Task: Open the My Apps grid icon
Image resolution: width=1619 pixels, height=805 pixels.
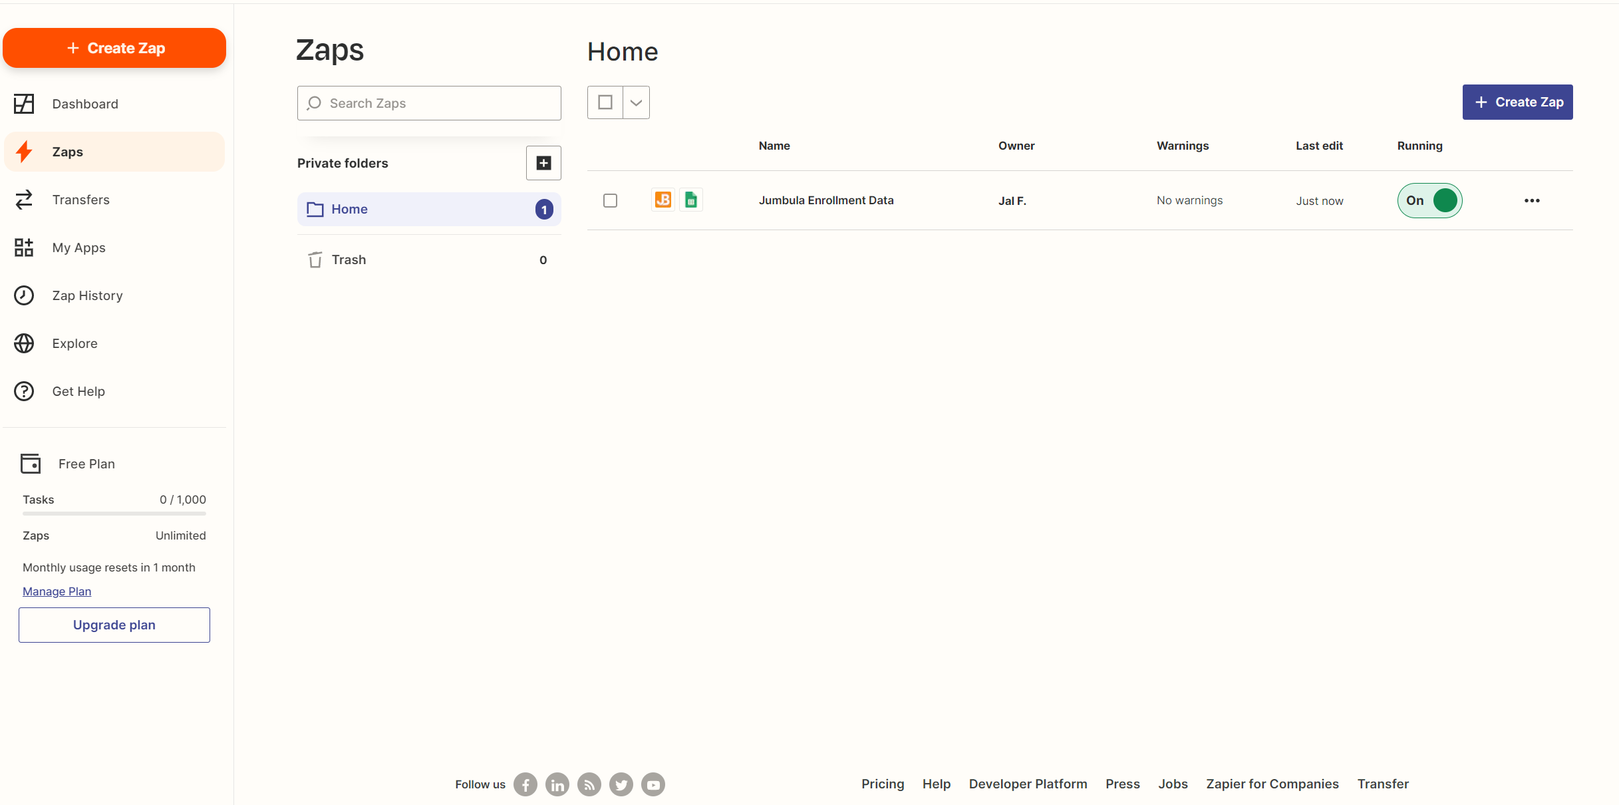Action: click(24, 247)
